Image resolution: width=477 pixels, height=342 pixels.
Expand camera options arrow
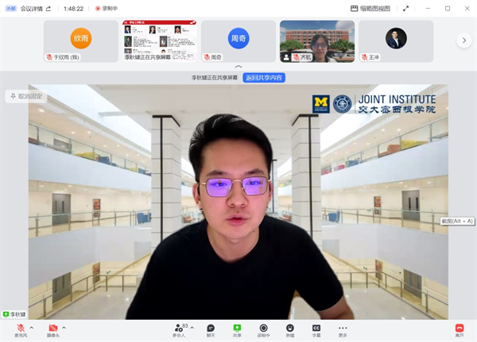[x=64, y=327]
